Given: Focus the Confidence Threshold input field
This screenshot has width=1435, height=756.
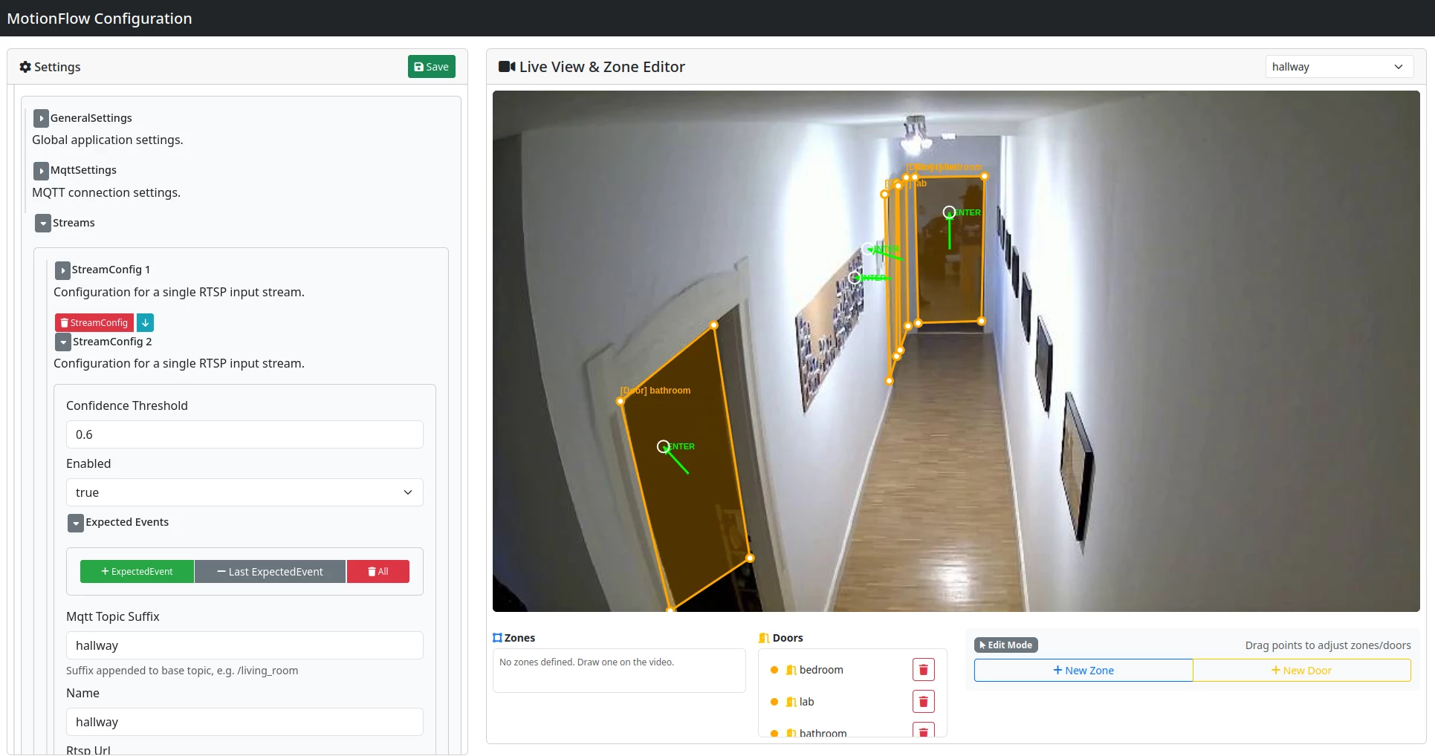Looking at the screenshot, I should [244, 434].
